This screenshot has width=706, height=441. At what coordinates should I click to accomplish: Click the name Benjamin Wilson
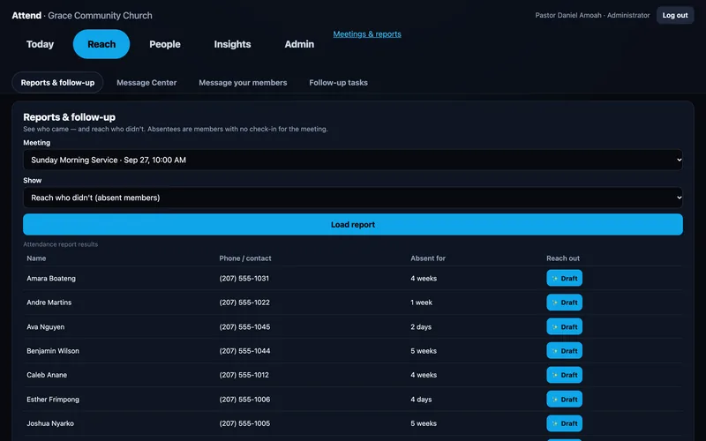pos(53,351)
